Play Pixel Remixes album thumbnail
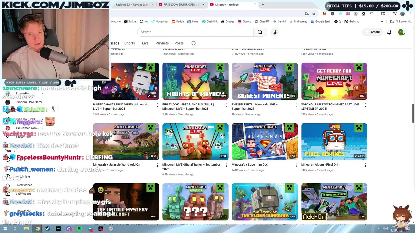The image size is (415, 233). tap(334, 141)
